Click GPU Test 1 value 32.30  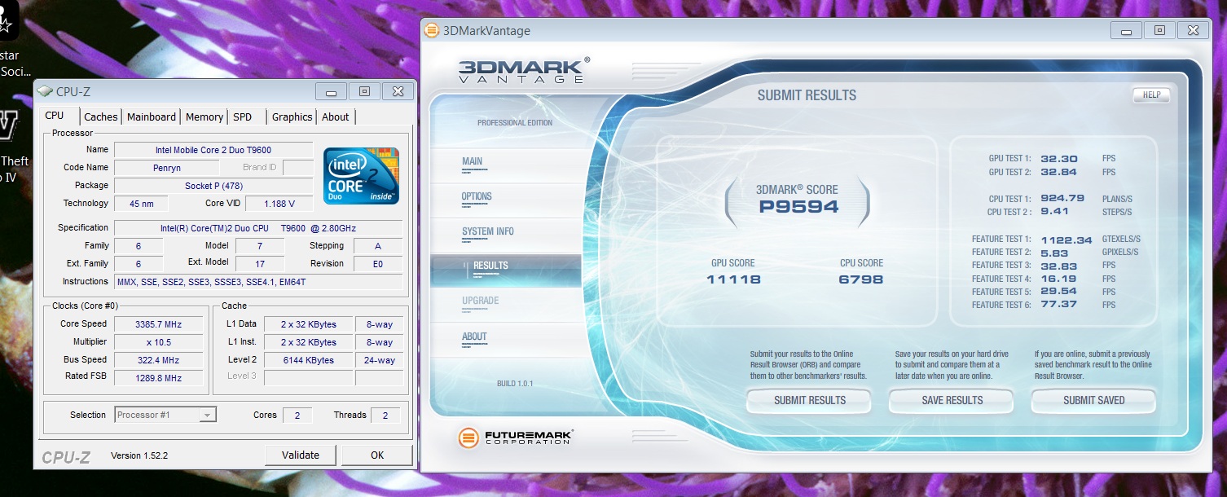click(x=1060, y=159)
